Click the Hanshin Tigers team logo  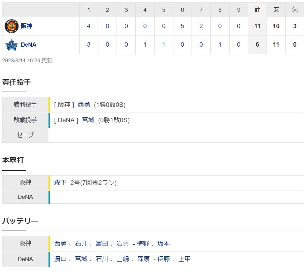[11, 26]
